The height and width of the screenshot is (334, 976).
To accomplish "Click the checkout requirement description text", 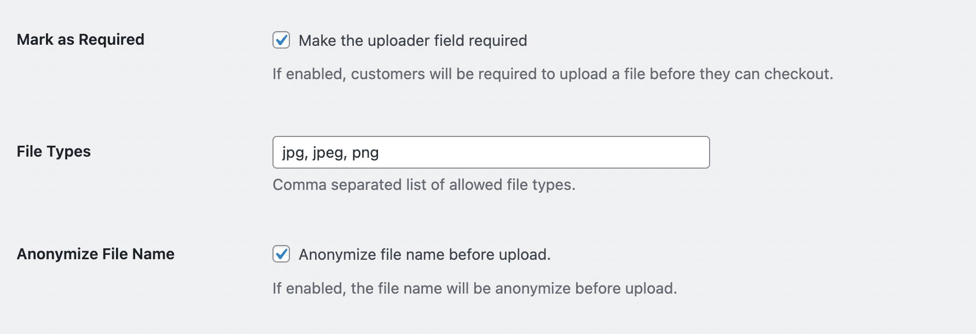I will (x=552, y=74).
